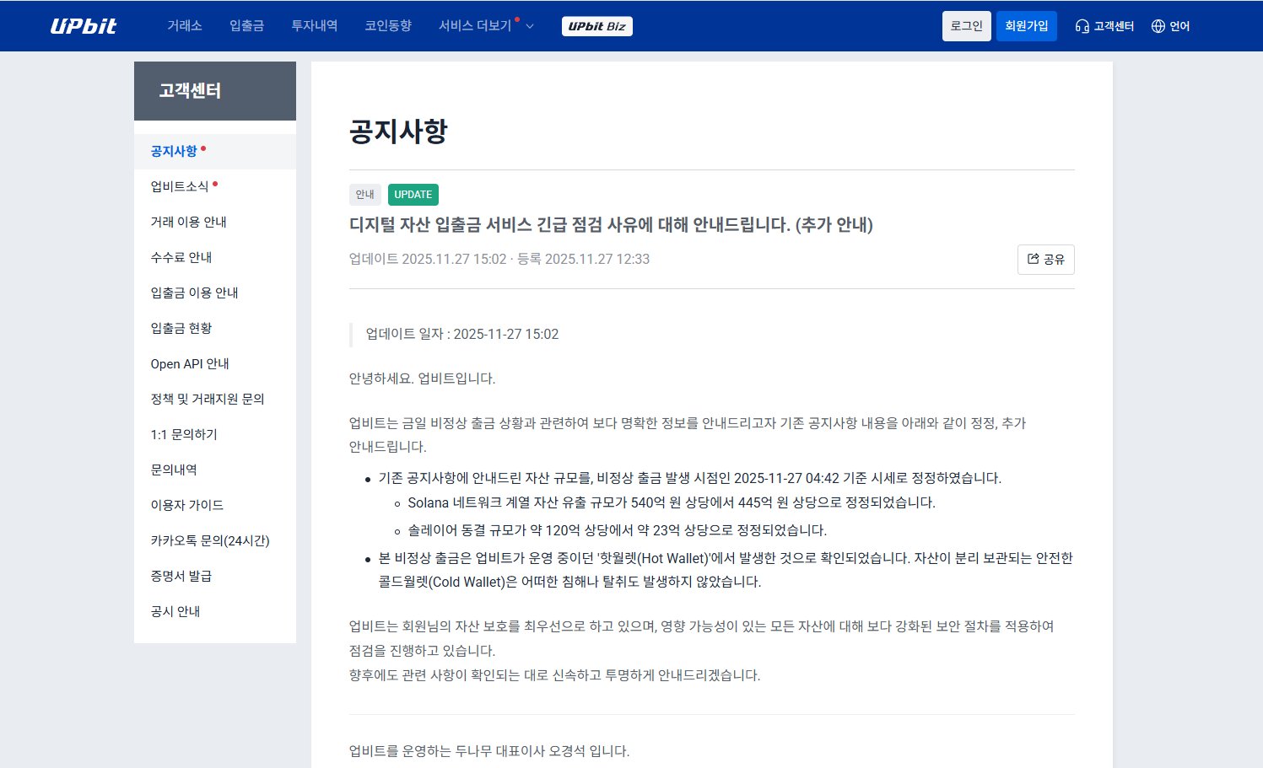Expand the 서비스 더보기 dropdown chevron

click(x=530, y=26)
